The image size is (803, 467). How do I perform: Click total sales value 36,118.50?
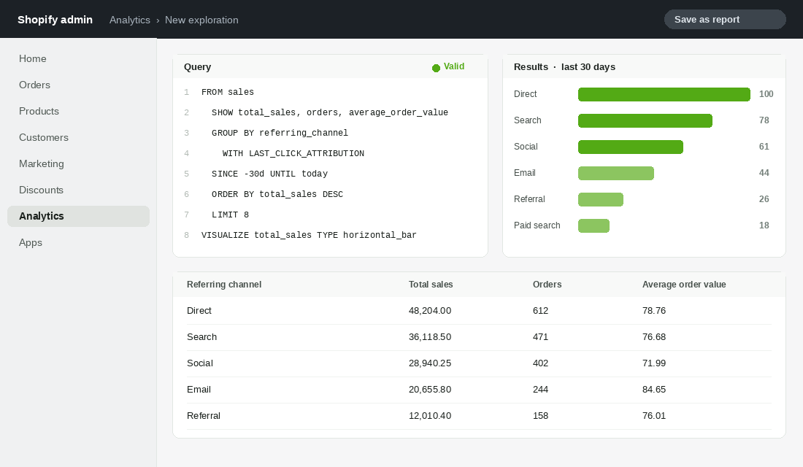[430, 337]
